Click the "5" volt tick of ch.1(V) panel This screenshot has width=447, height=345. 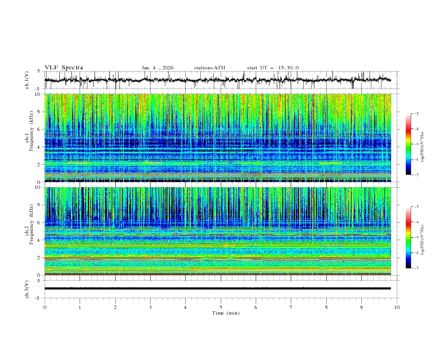[x=39, y=72]
